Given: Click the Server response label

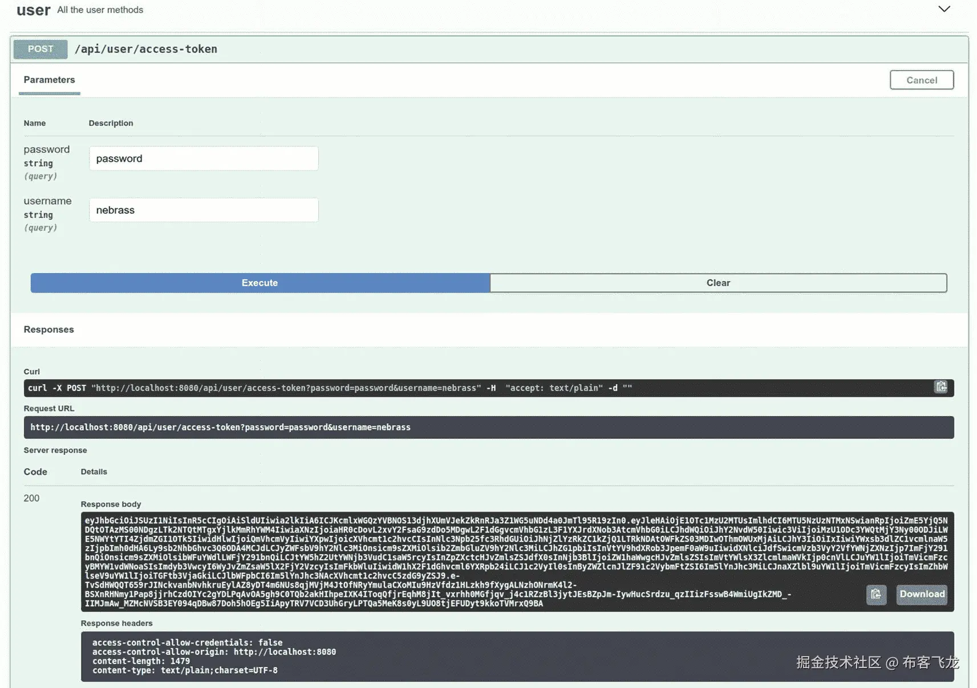Looking at the screenshot, I should pyautogui.click(x=55, y=450).
